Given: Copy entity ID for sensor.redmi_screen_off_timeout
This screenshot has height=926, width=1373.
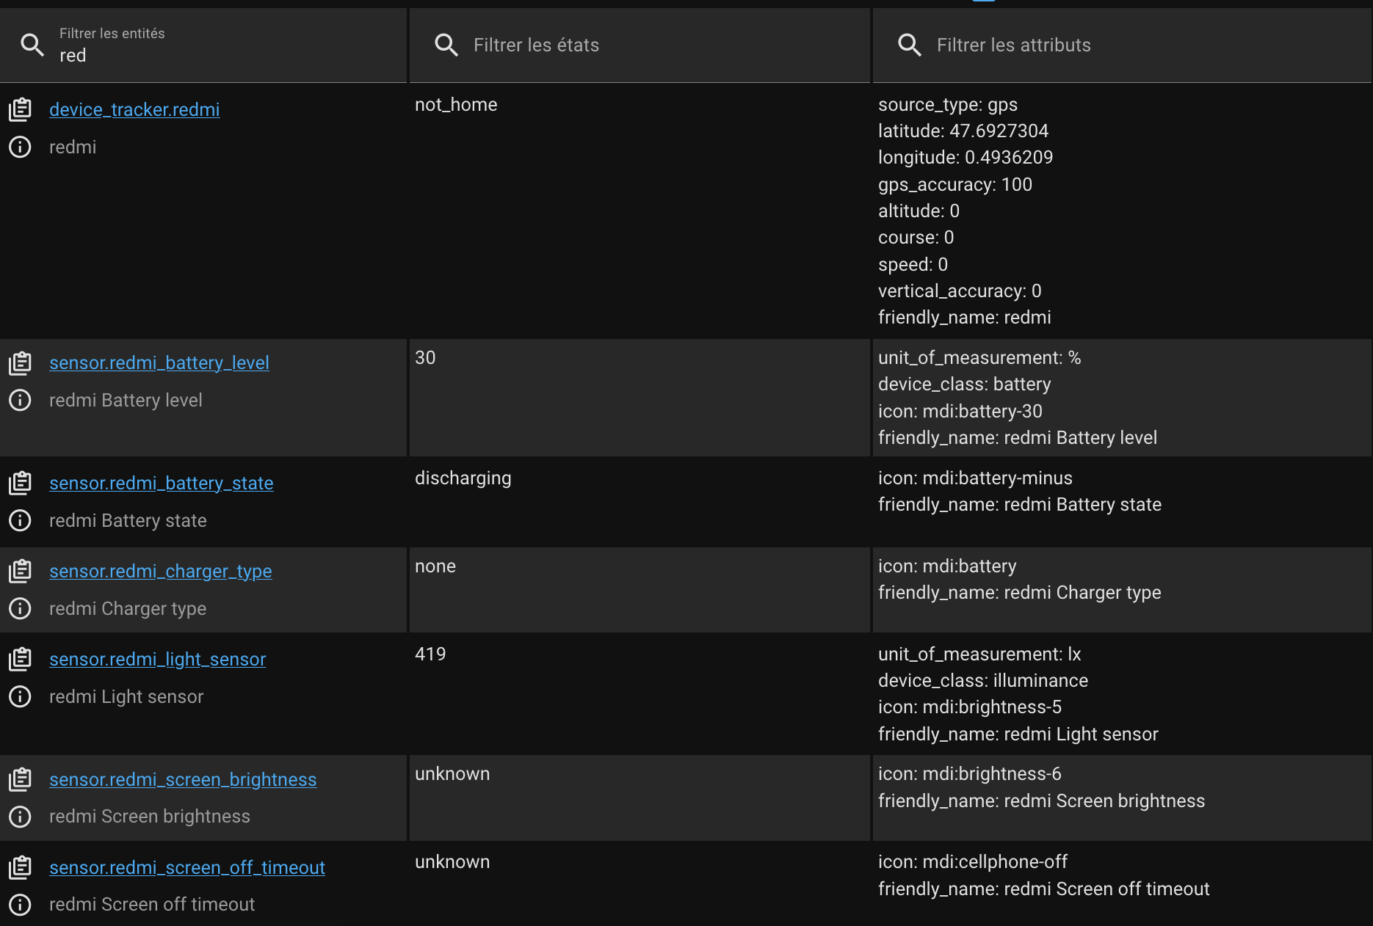Looking at the screenshot, I should [x=20, y=867].
